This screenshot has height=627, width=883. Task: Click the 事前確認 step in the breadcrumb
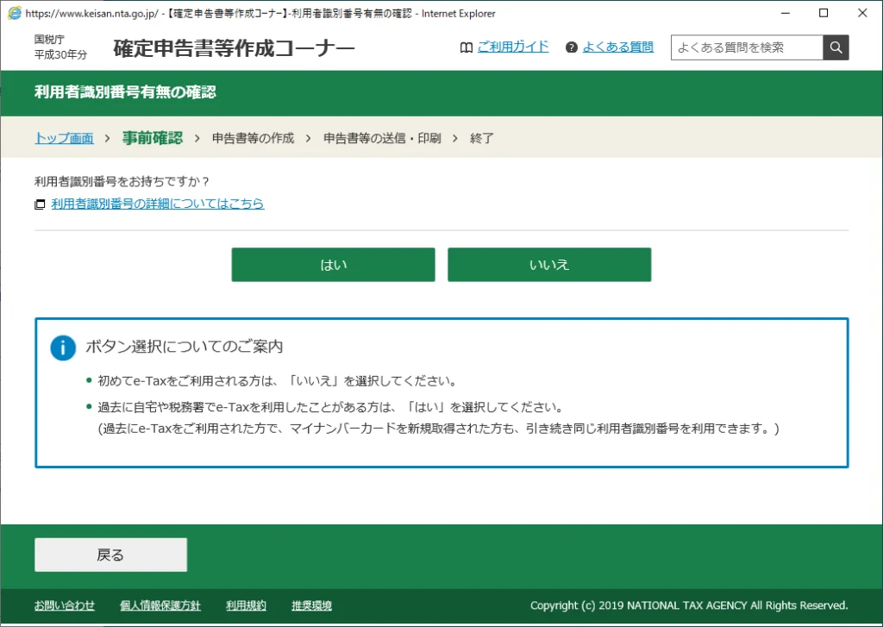pyautogui.click(x=153, y=137)
